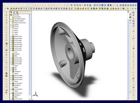
Task: Toggle Shaded With Edges display mode
Action: click(102, 5)
